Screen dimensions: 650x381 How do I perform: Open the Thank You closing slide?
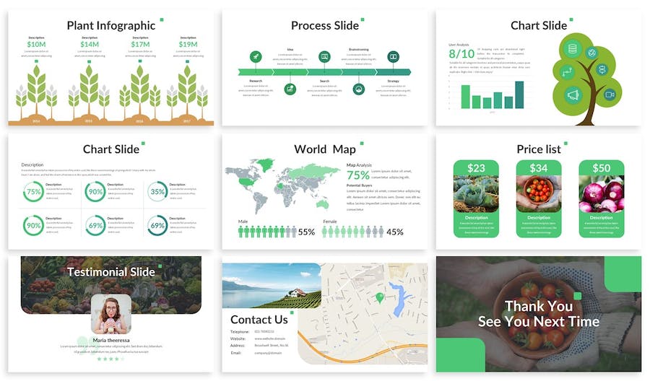(x=538, y=314)
